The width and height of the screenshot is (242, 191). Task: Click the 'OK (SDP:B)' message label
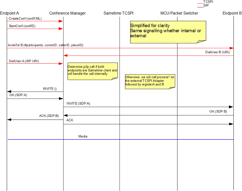[218, 111]
